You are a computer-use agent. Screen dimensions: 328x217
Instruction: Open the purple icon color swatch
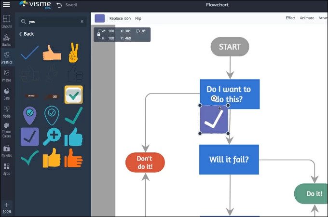[x=100, y=18]
